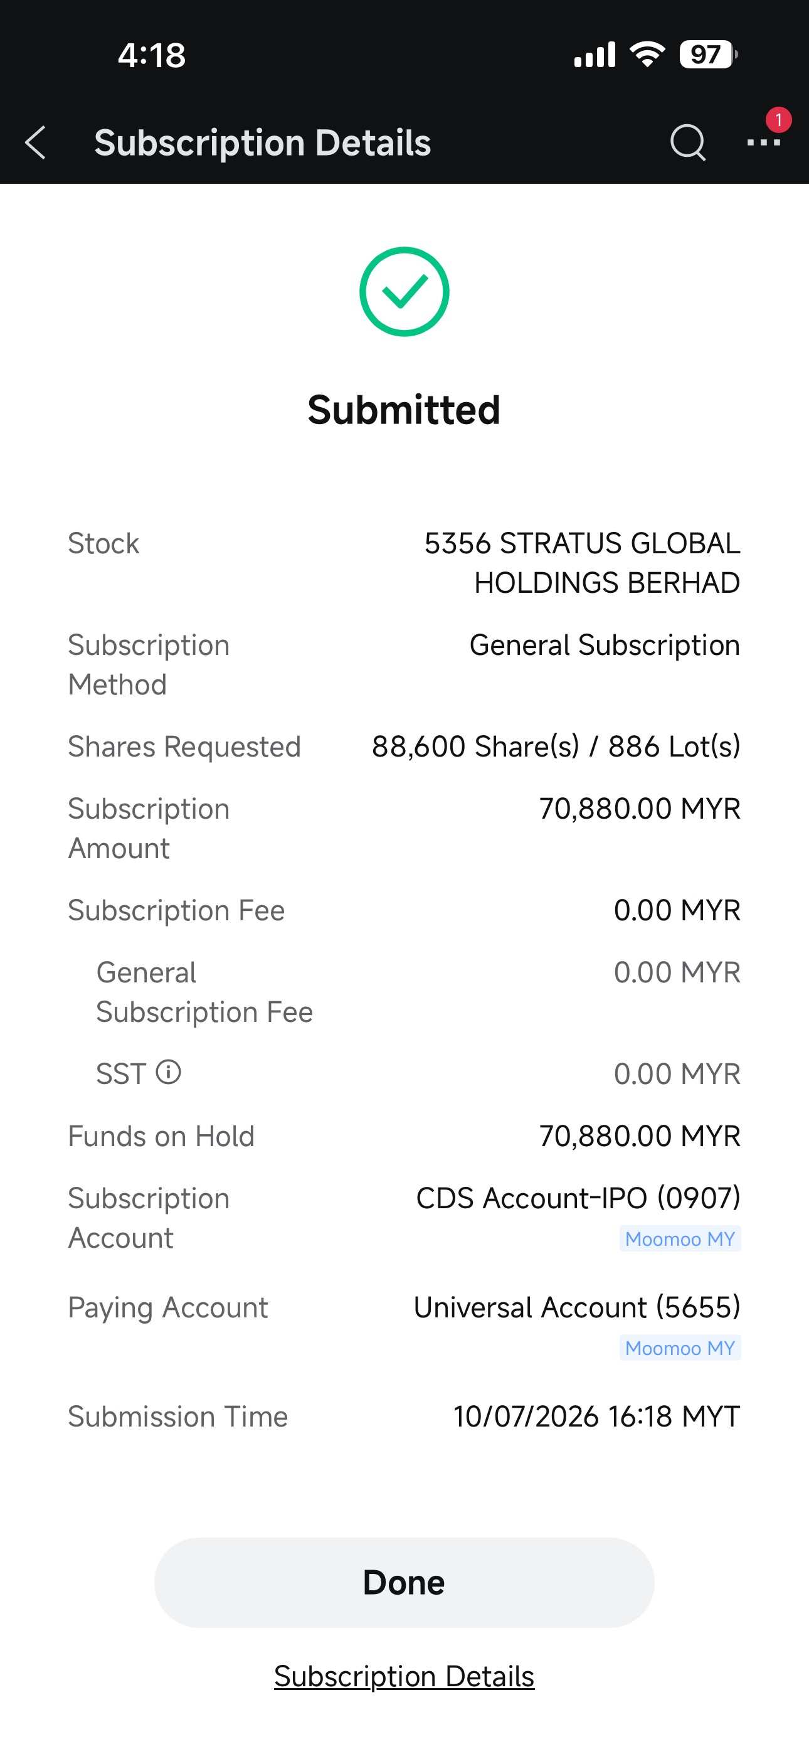The width and height of the screenshot is (809, 1754).
Task: Tap Moomoo MY tag under Universal Account
Action: coord(680,1347)
